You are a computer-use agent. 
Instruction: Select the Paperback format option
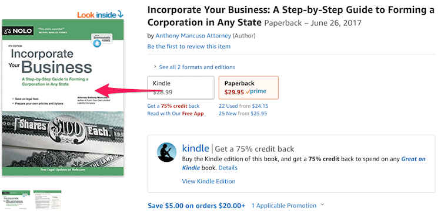pos(249,88)
